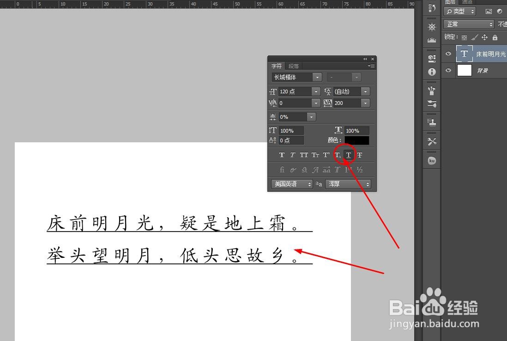
Task: Toggle lock transparent pixels in Layers panel
Action: point(464,37)
